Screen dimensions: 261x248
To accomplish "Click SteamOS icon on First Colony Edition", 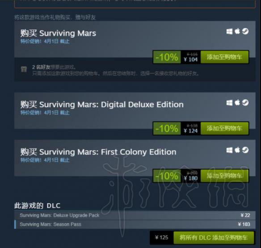I will click(x=245, y=150).
